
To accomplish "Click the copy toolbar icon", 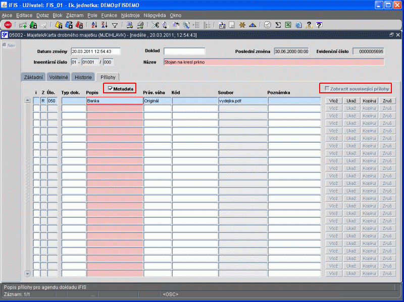I will (165, 25).
